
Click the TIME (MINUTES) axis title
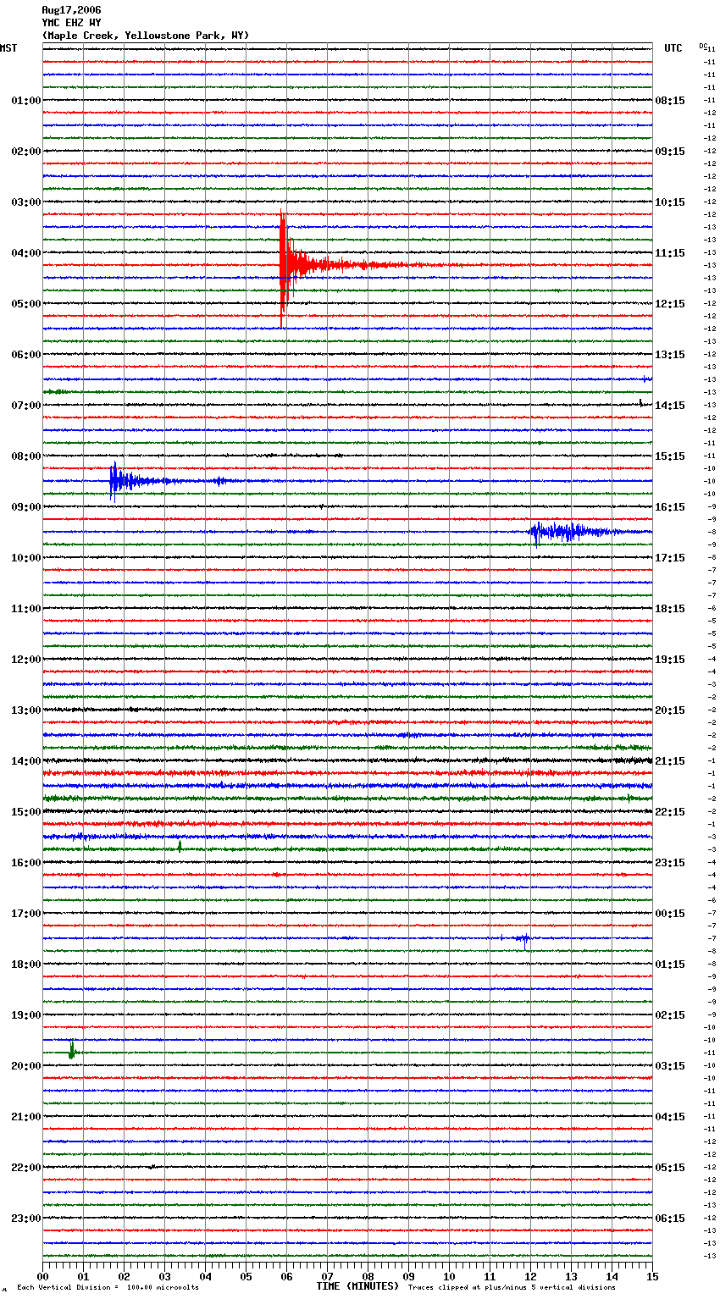(357, 1285)
